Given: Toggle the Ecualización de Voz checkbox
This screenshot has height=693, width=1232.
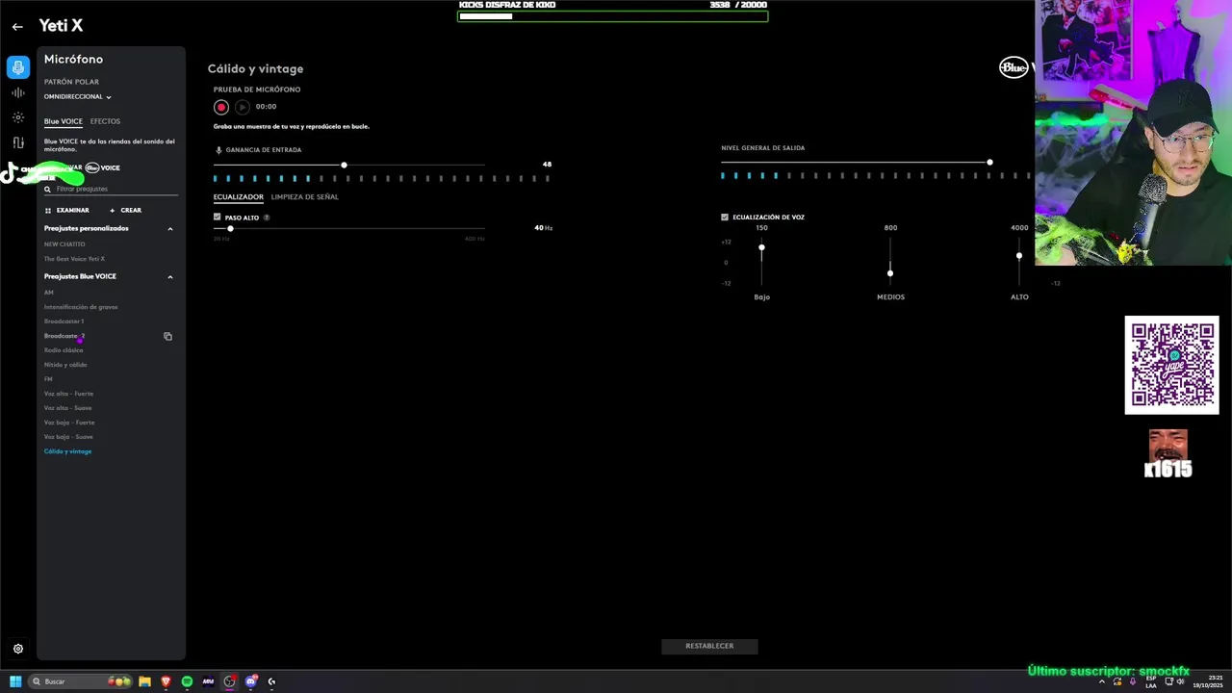Looking at the screenshot, I should pos(725,218).
